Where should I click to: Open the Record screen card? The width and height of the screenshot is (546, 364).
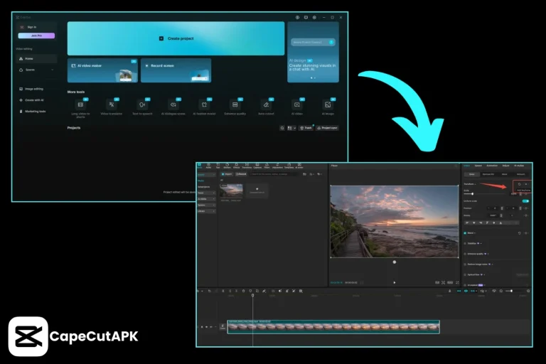point(176,70)
